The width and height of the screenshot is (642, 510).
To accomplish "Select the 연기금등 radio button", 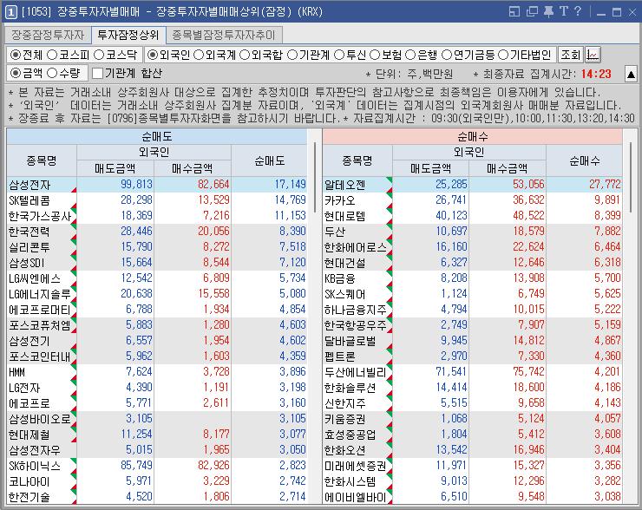I will [x=447, y=55].
